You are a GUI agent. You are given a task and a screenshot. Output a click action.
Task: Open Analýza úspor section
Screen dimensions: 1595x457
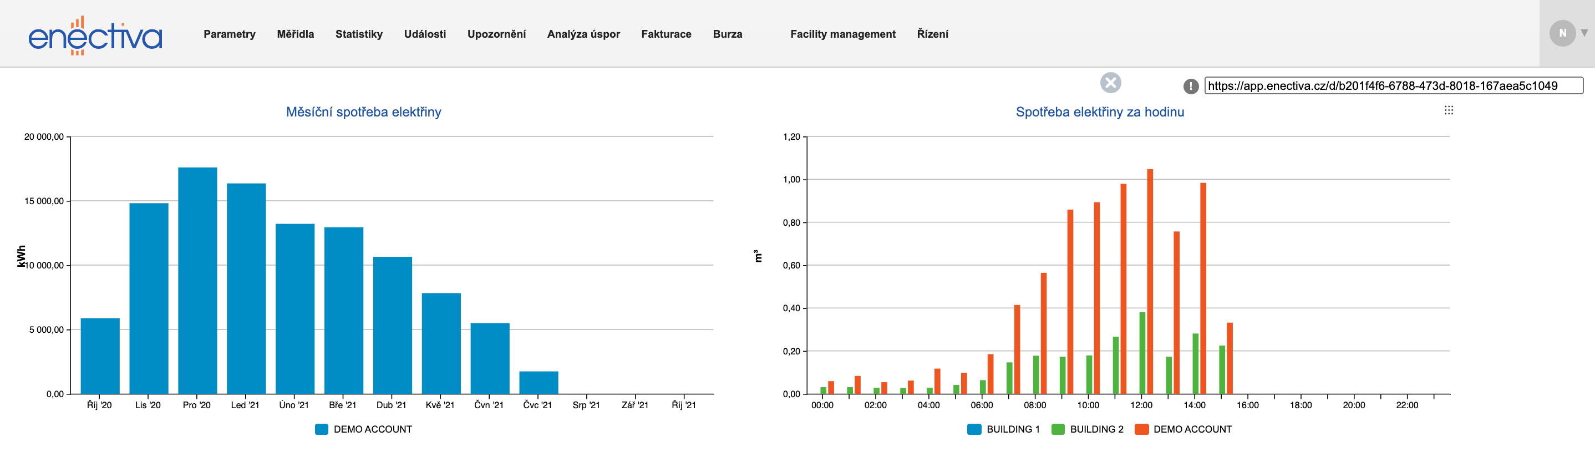coord(583,34)
